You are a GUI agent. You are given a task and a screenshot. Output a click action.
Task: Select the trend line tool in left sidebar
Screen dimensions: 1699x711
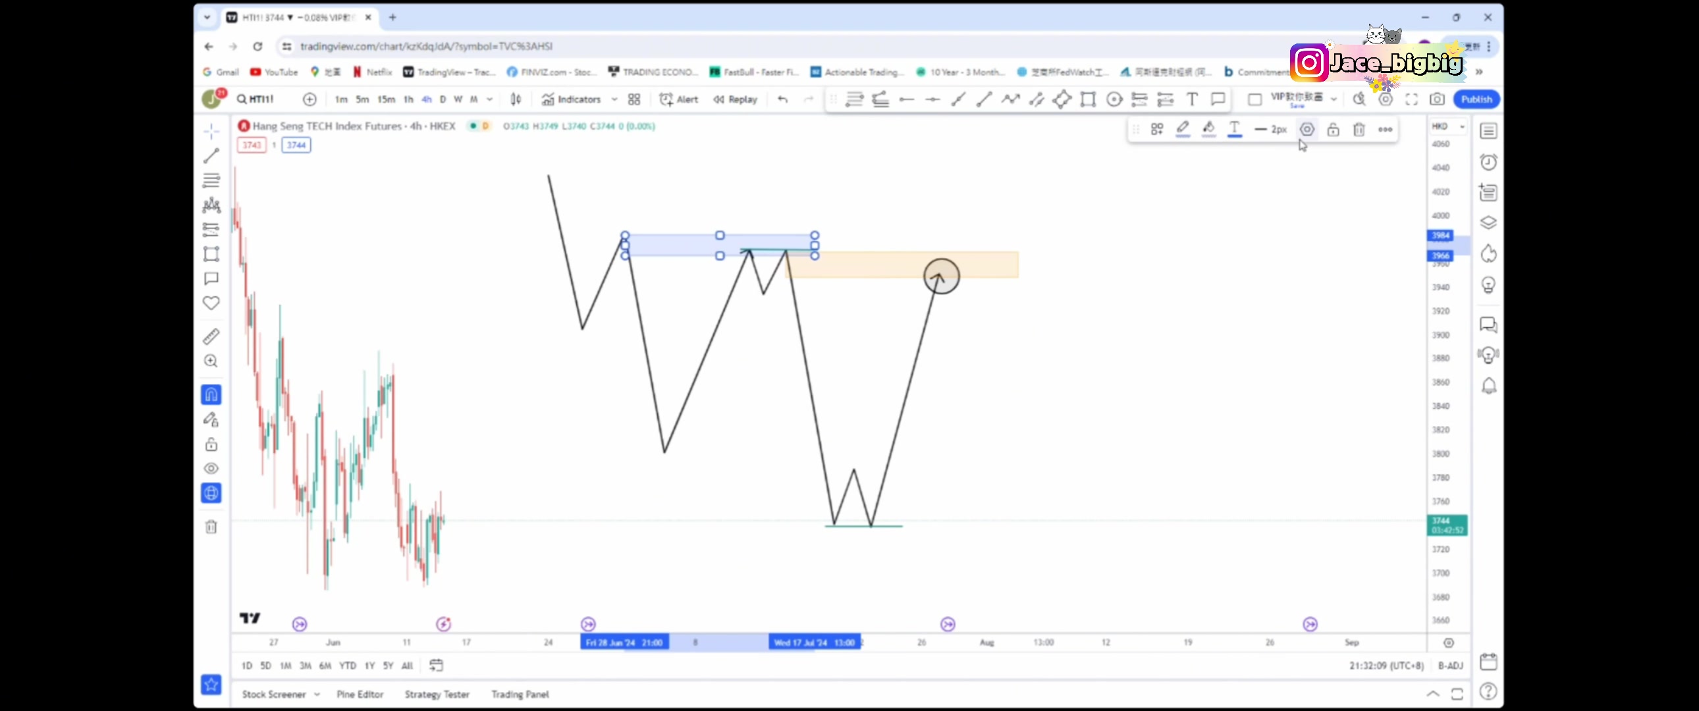coord(211,155)
